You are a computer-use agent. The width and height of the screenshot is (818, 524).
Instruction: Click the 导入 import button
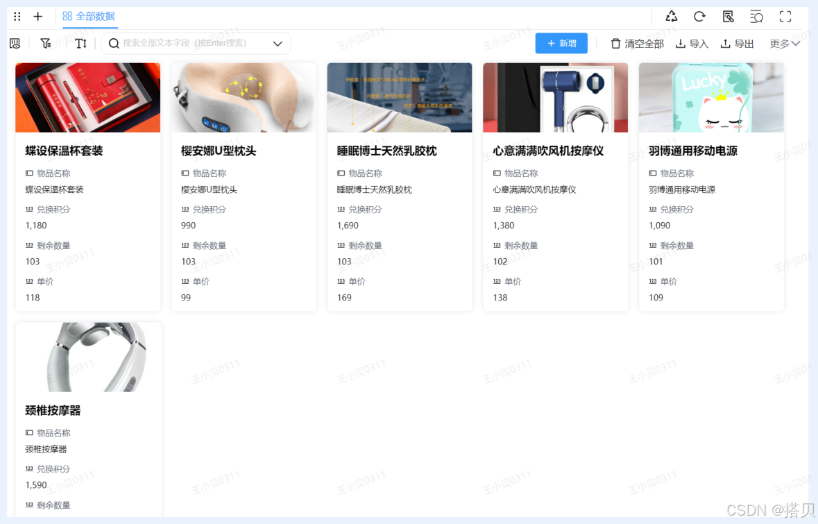point(692,44)
